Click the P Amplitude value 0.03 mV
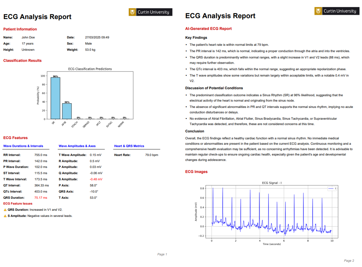 [x=95, y=167]
